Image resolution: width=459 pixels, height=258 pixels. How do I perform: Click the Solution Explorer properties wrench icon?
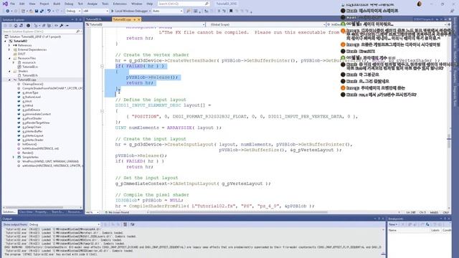[x=62, y=26]
